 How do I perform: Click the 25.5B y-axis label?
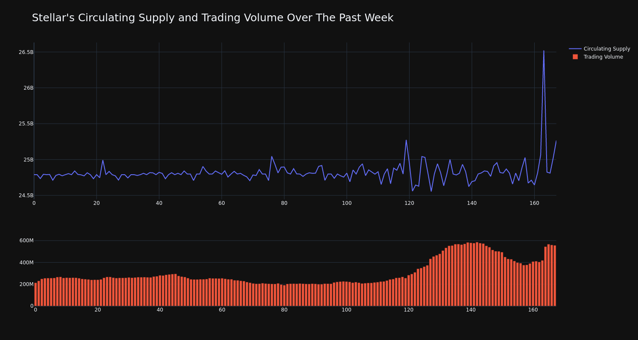[x=26, y=124]
